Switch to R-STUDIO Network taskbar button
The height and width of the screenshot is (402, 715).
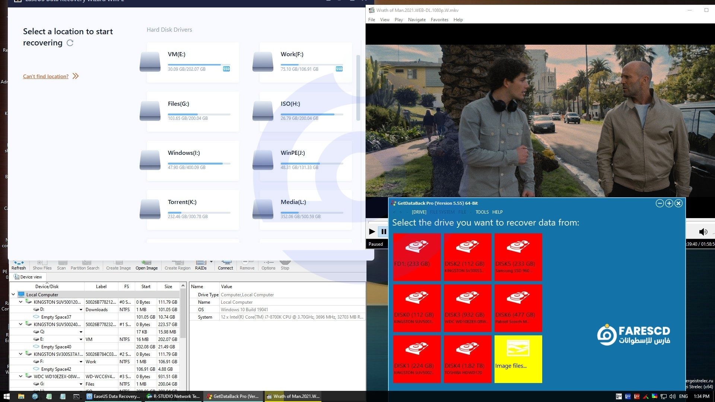coord(173,396)
